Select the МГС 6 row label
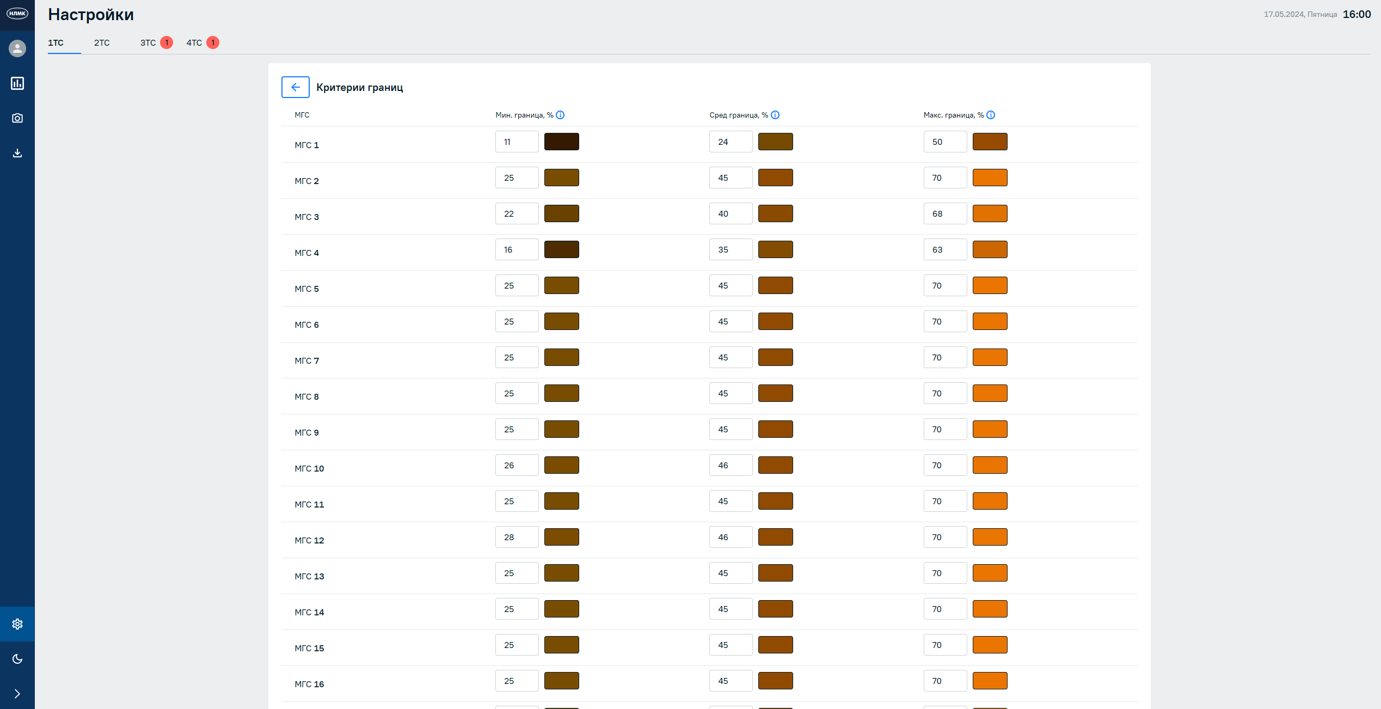Screen dimensions: 1381x709 307,325
